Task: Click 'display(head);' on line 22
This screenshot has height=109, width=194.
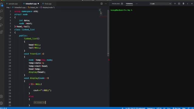Action: click(37, 72)
